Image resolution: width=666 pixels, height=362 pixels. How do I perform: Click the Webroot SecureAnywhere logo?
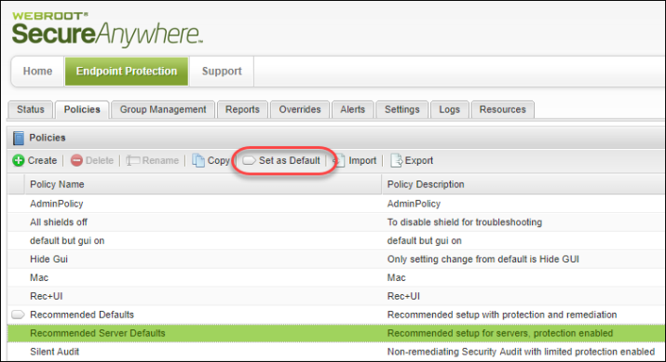pyautogui.click(x=107, y=29)
